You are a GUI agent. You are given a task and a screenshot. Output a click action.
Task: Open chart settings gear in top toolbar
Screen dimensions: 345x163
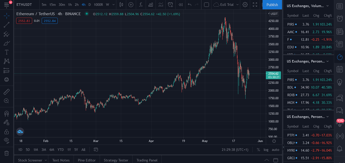[245, 5]
